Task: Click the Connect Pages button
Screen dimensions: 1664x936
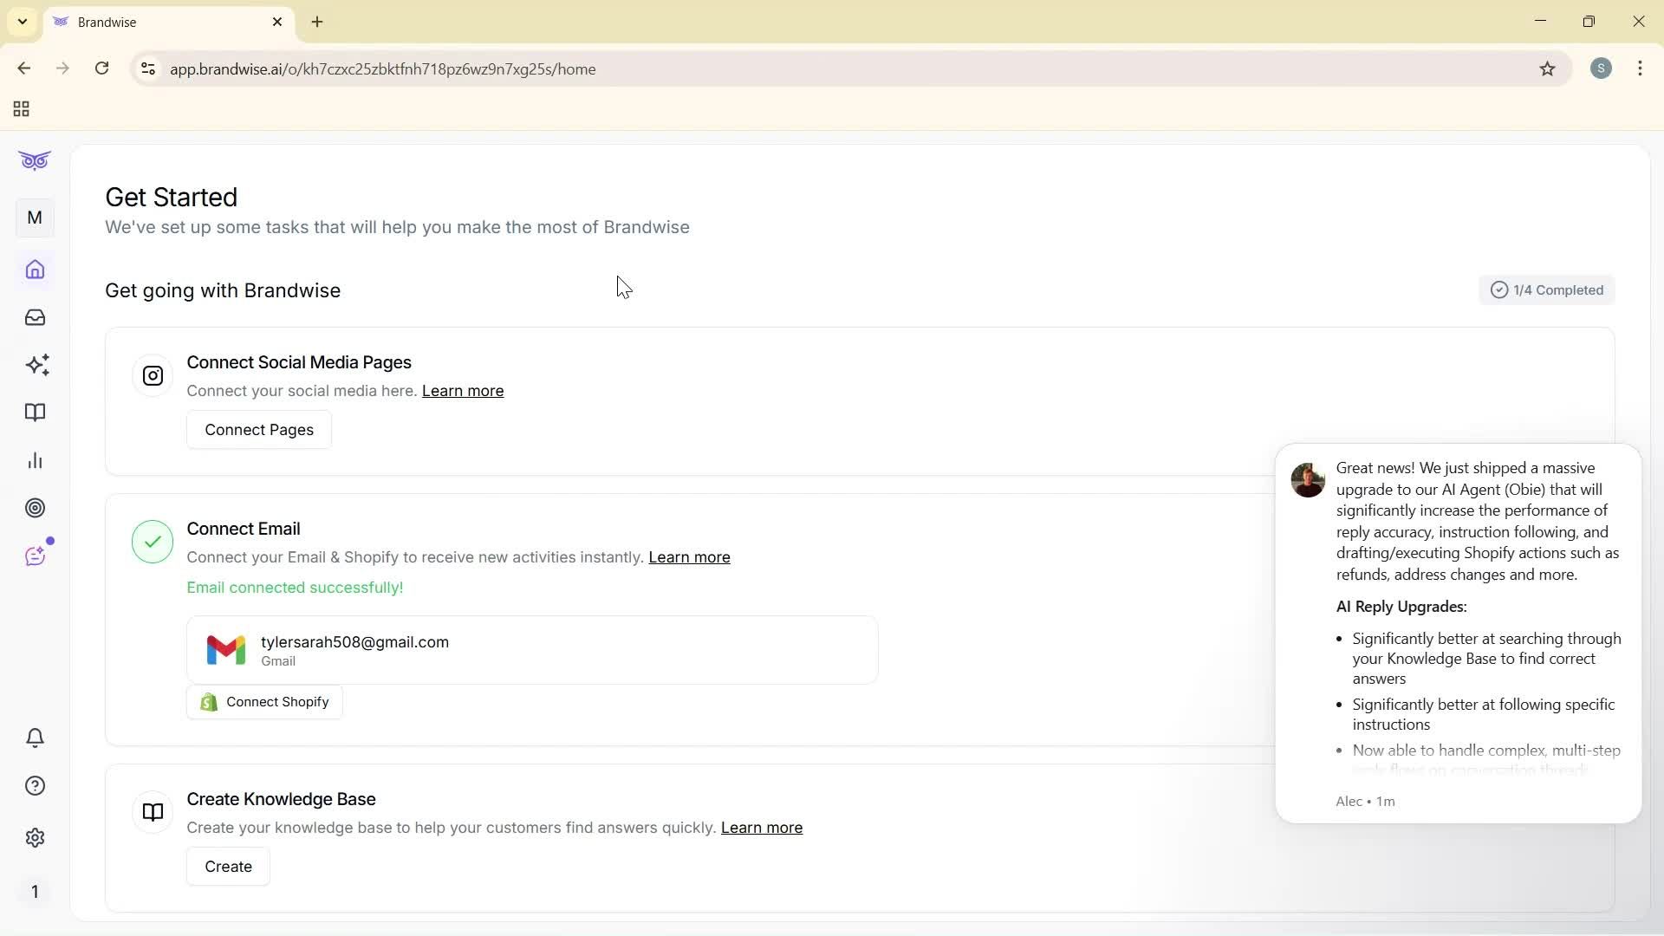Action: [x=258, y=429]
